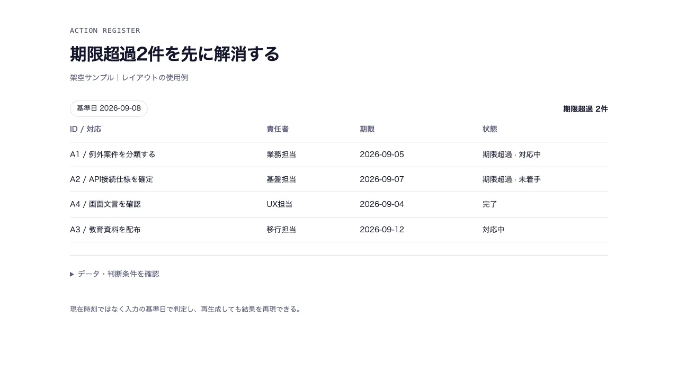678x381 pixels.
Task: Click the 完了 status cell
Action: tap(490, 204)
